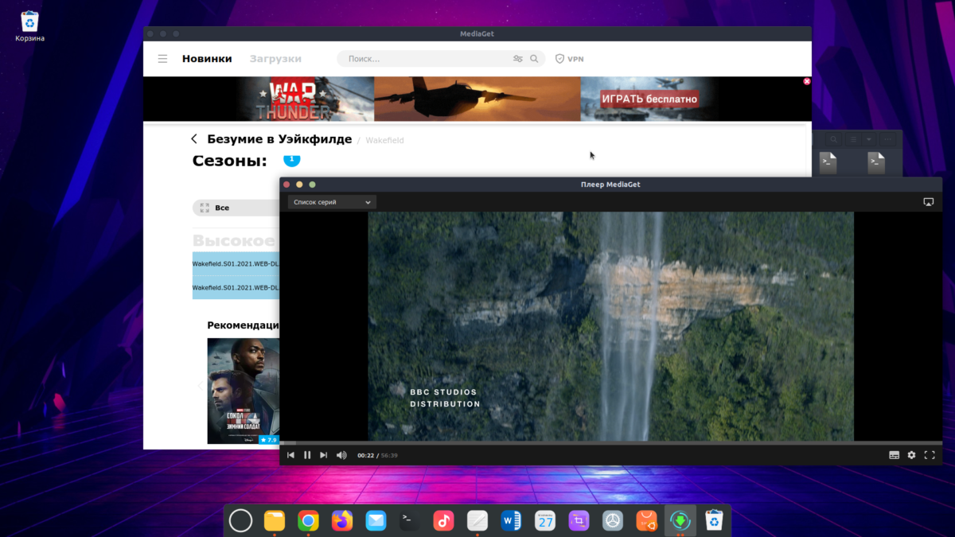955x537 pixels.
Task: Open the software store in dock
Action: click(x=646, y=520)
